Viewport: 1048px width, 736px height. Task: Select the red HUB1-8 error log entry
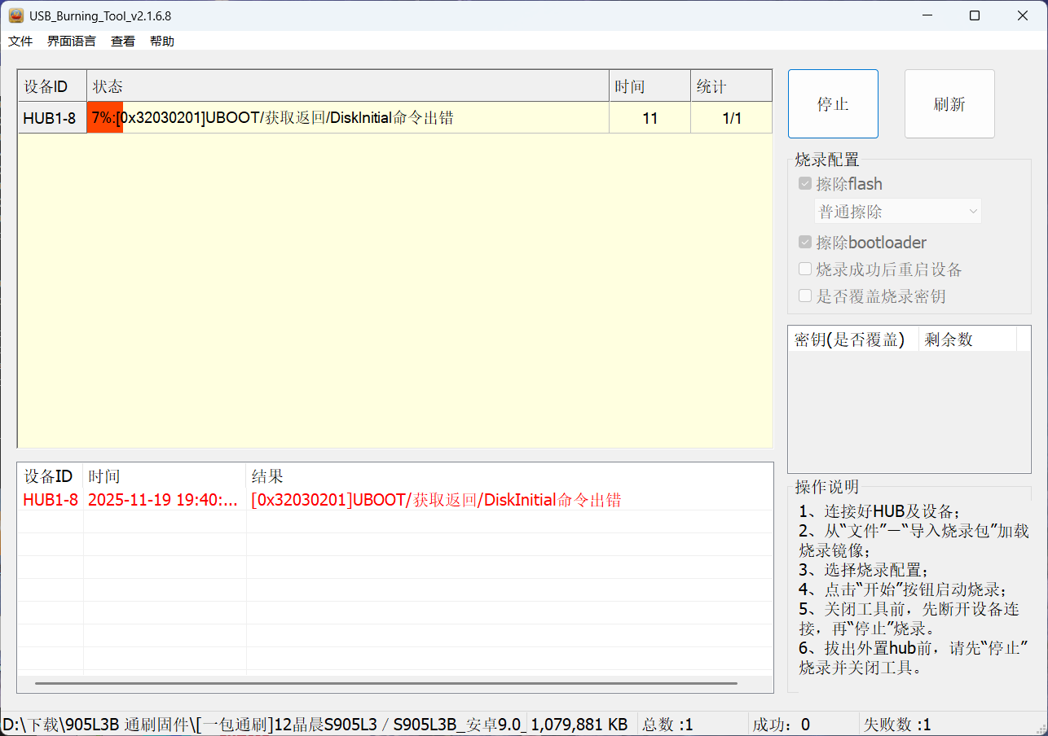51,500
